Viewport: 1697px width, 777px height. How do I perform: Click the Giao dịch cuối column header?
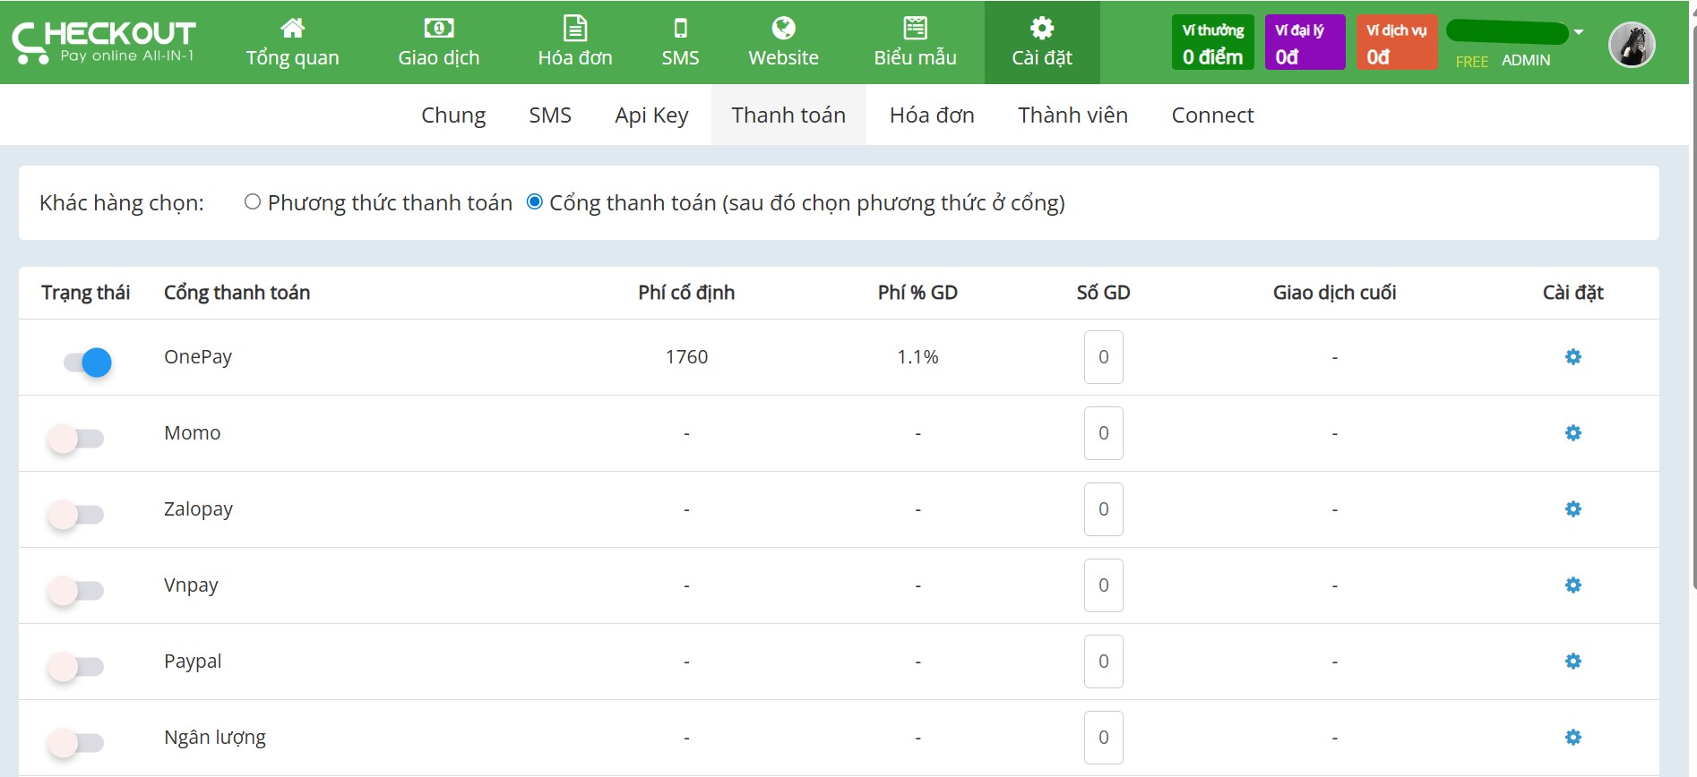point(1334,293)
